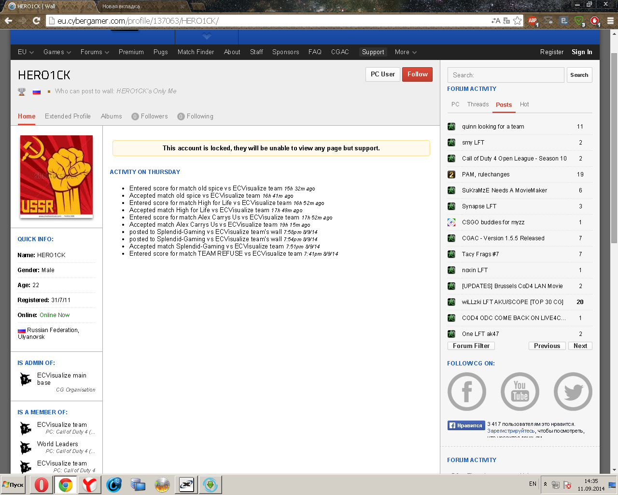Reload the page with the refresh icon
618x495 pixels.
(36, 21)
